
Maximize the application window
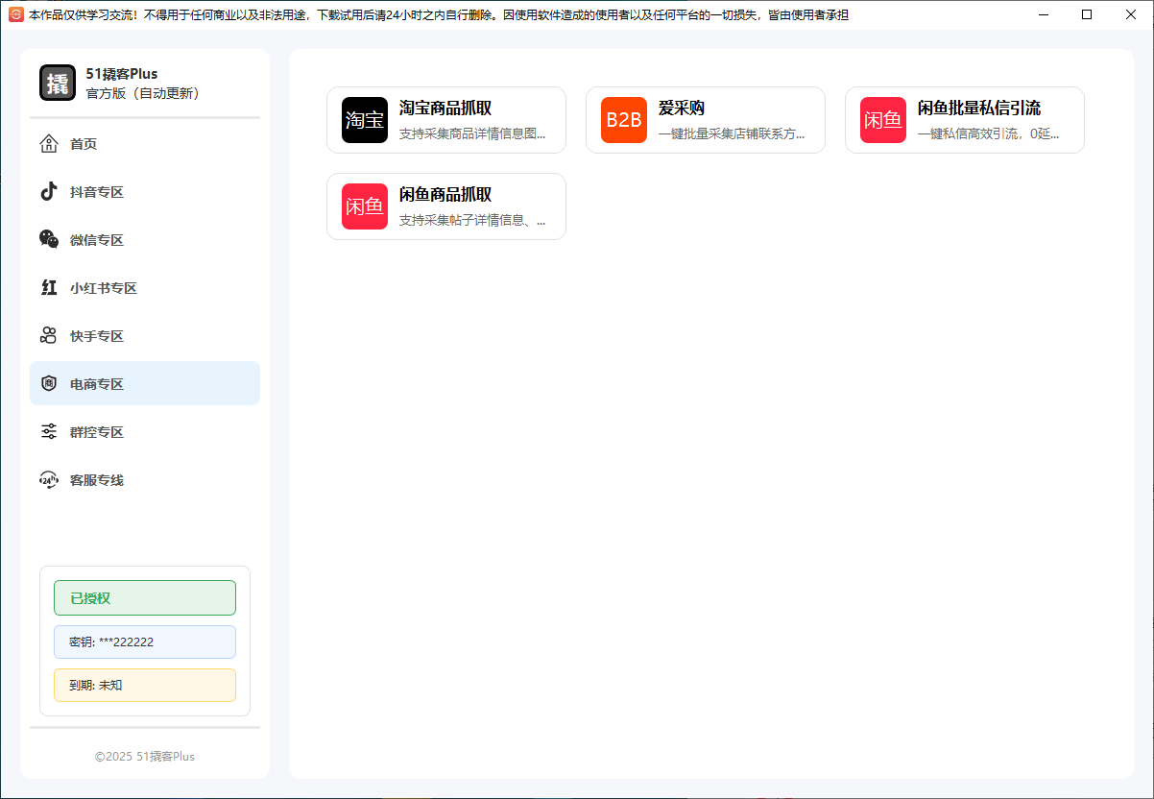point(1087,14)
